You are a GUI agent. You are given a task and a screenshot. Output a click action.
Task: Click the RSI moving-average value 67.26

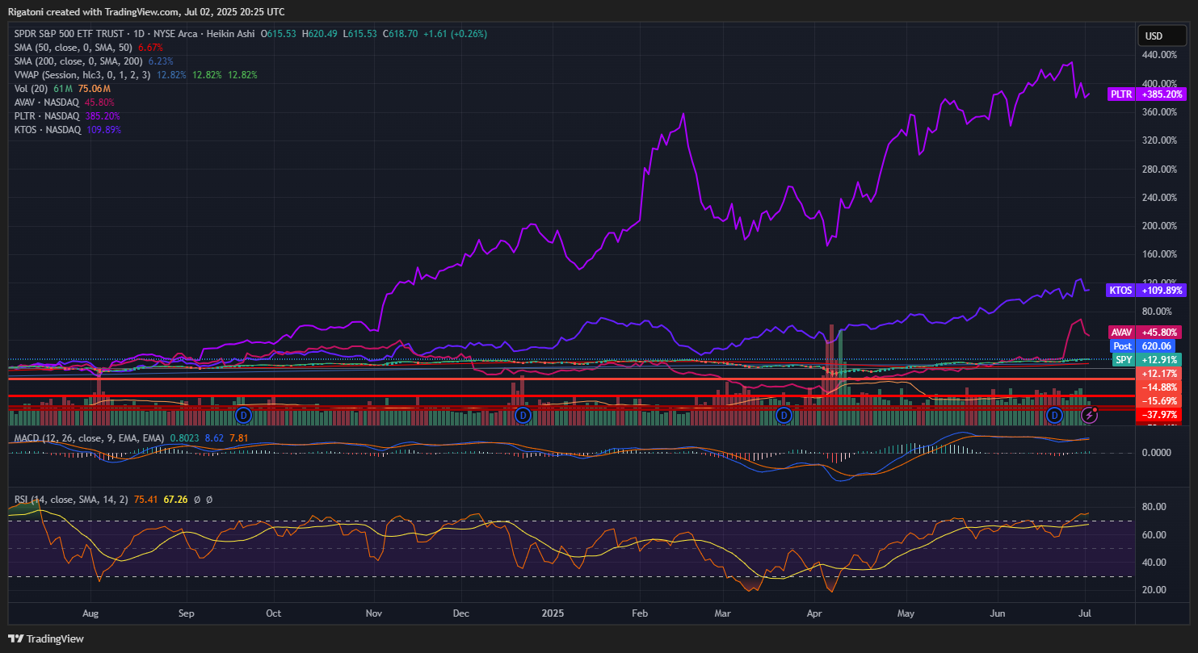tap(176, 500)
